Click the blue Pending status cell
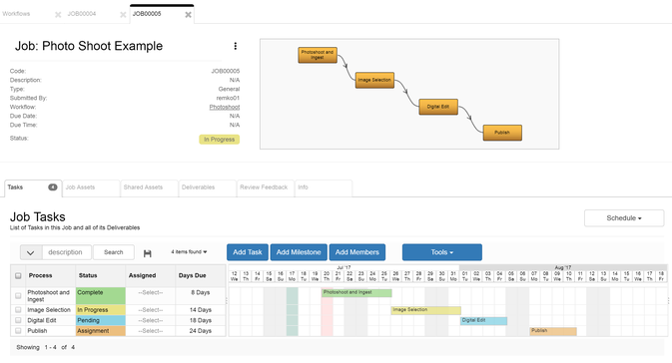 [101, 320]
